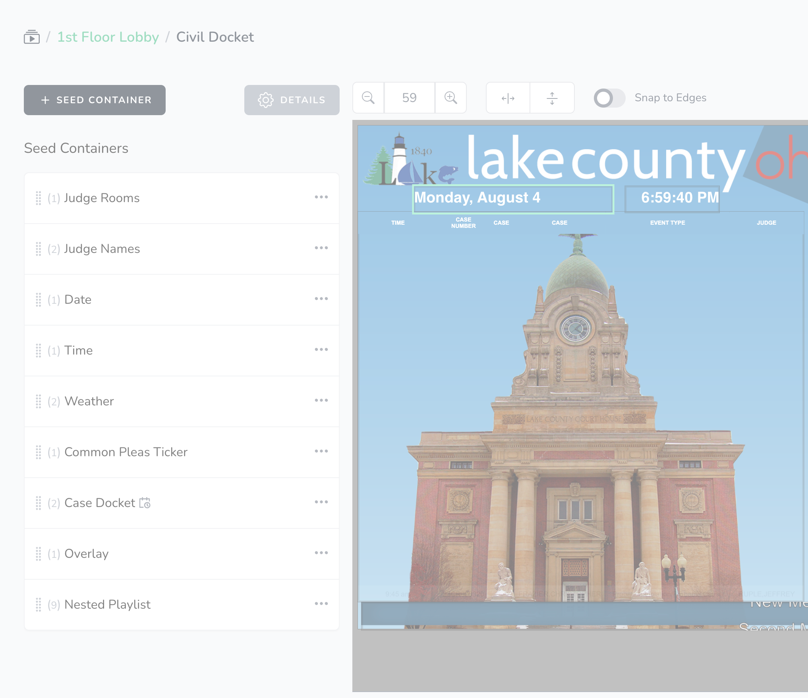
Task: Open the ellipsis menu for Common Pleas Ticker
Action: point(321,451)
